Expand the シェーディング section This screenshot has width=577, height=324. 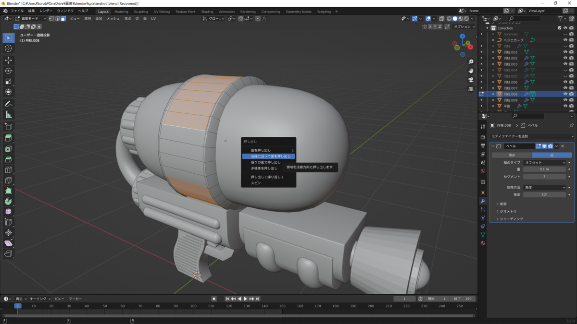[510, 219]
